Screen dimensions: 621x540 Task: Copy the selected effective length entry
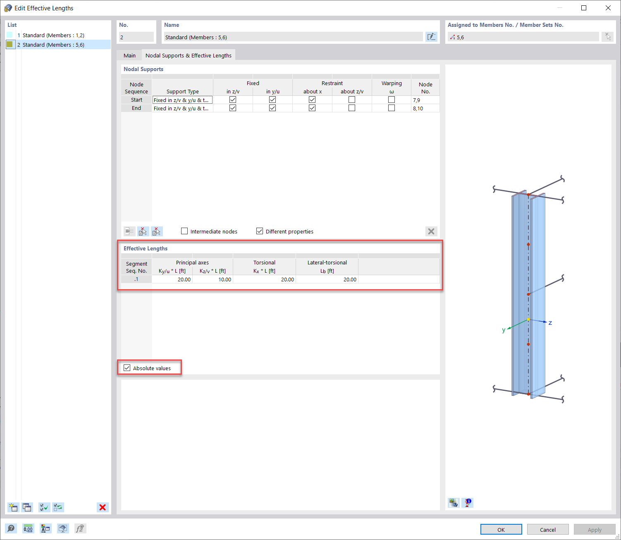click(x=27, y=507)
